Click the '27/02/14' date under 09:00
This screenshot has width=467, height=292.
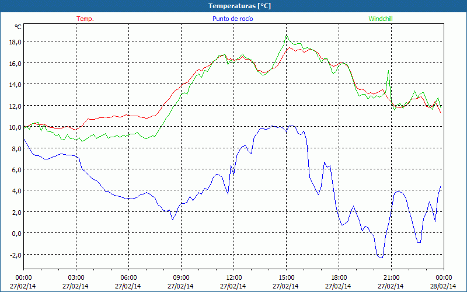[180, 286]
